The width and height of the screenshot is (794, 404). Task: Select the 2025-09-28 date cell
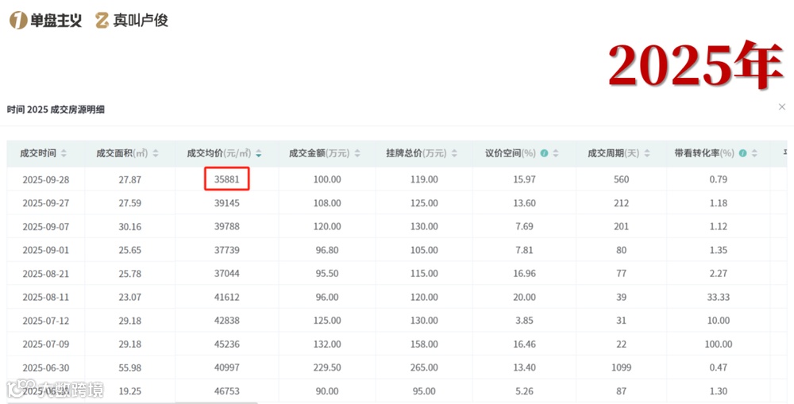click(x=46, y=179)
